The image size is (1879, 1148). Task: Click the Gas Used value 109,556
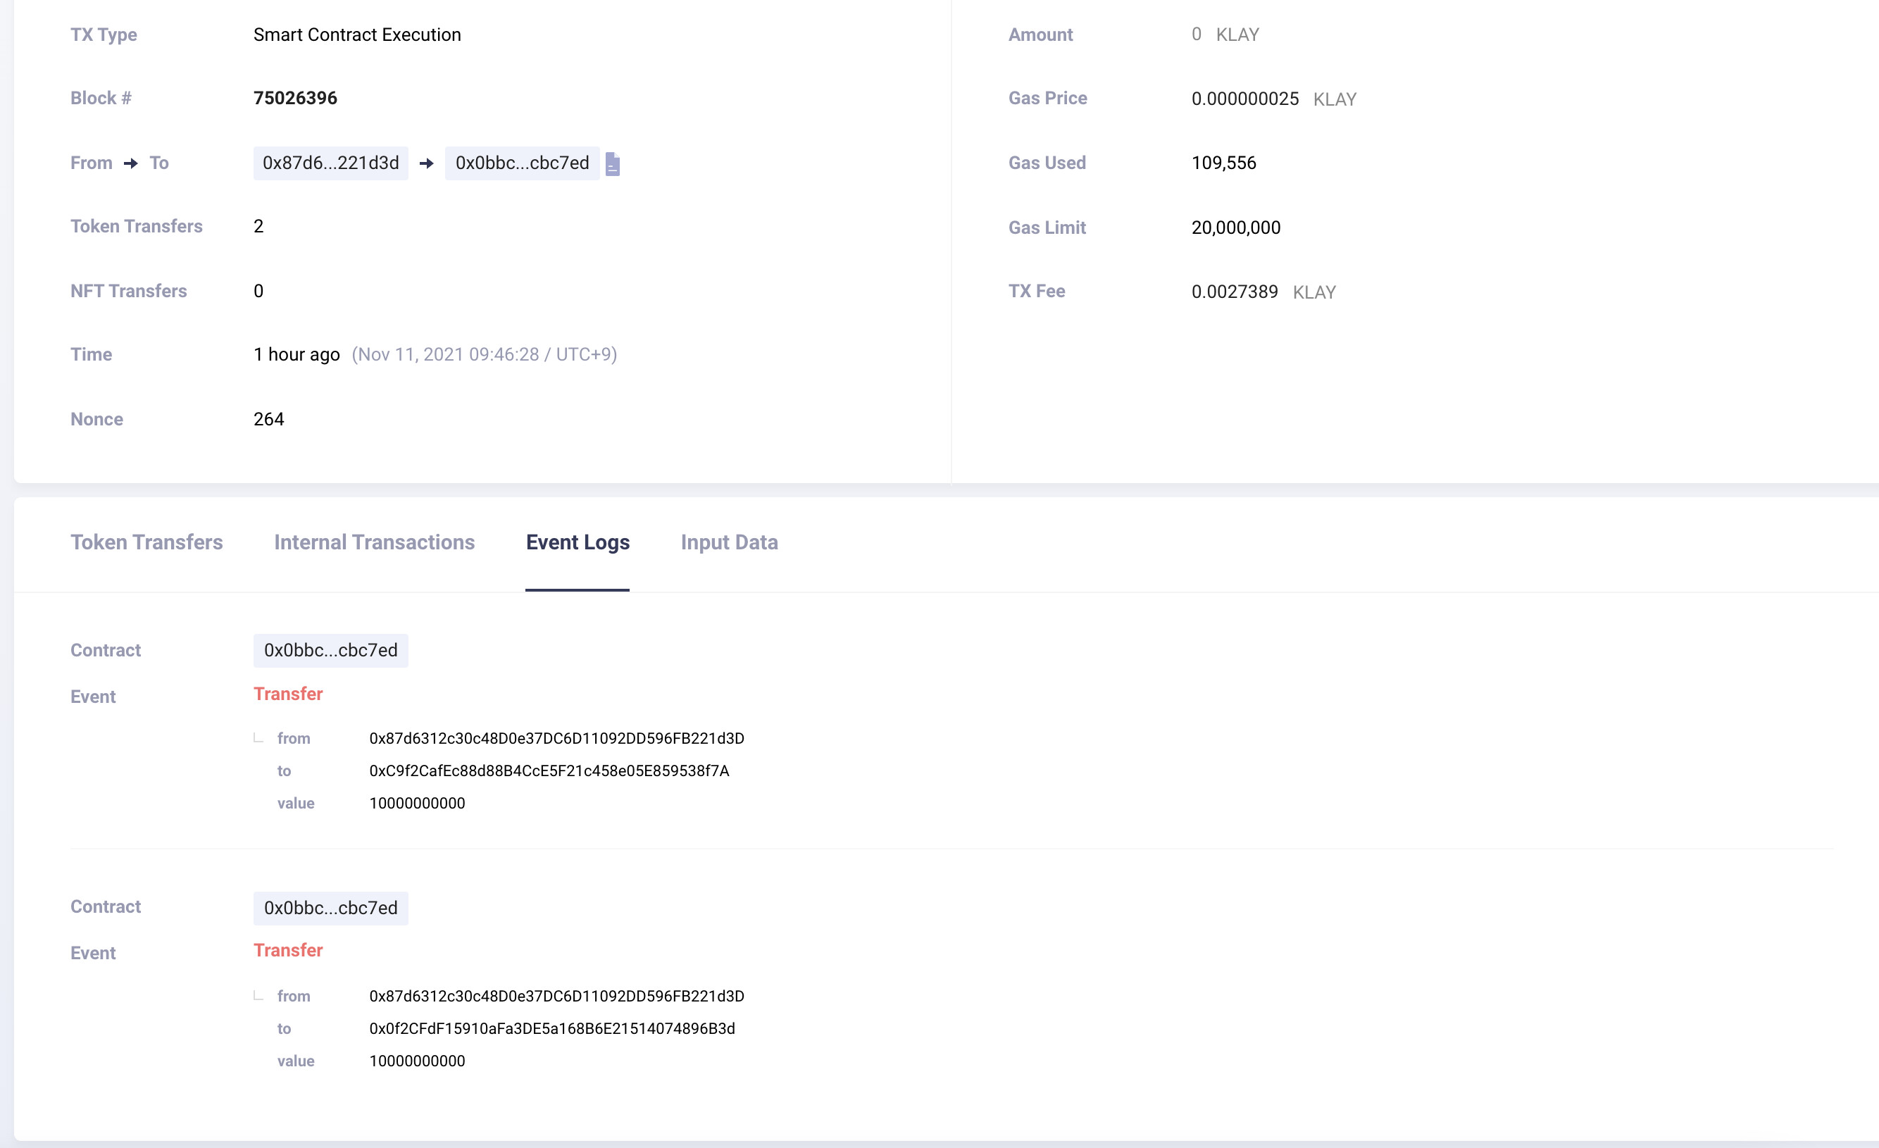coord(1223,163)
